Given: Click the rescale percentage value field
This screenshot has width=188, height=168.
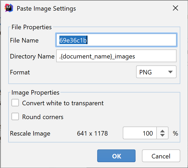Looking at the screenshot, I should point(140,133).
